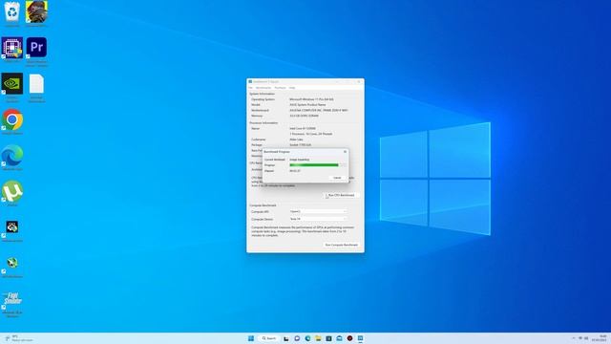
Task: Open Microsoft Edge on the taskbar
Action: (x=307, y=338)
